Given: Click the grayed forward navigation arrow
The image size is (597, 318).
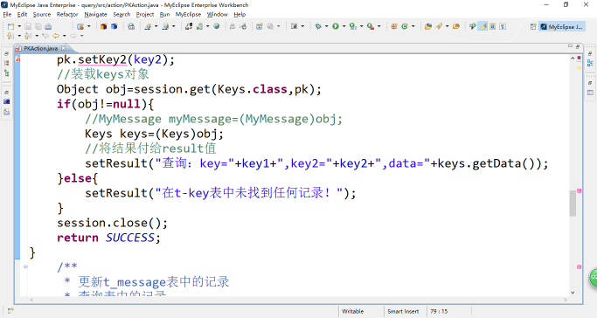Looking at the screenshot, I should pos(73,36).
